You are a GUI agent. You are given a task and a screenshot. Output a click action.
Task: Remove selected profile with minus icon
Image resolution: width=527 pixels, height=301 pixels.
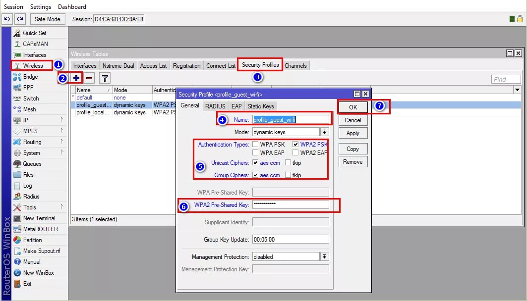[x=89, y=78]
